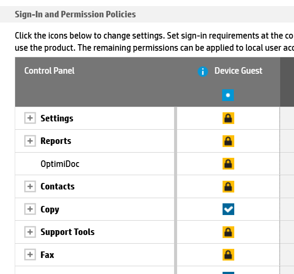Click the Settings row label

tap(57, 118)
